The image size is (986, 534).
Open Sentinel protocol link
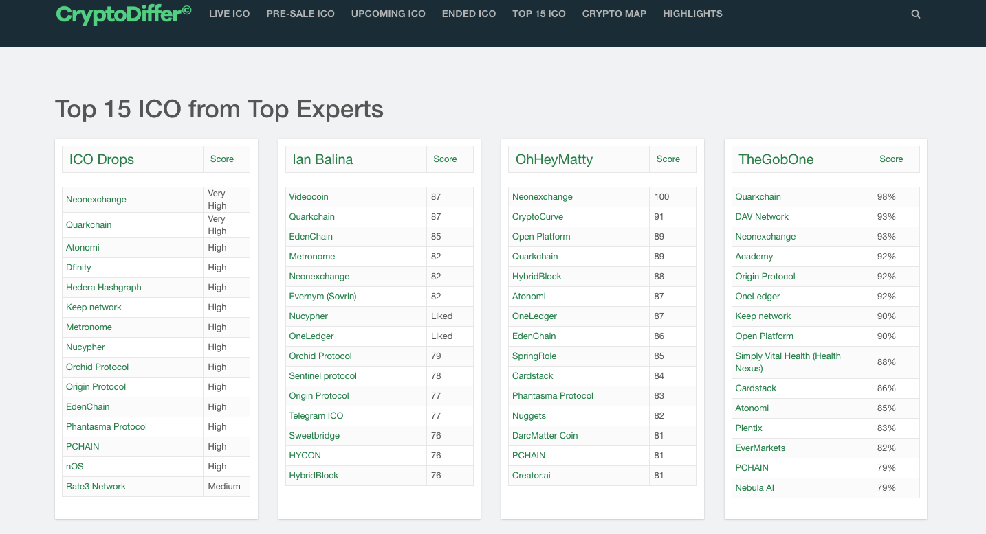322,376
